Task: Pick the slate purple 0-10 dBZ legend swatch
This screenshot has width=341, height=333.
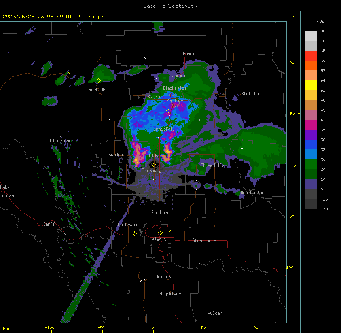Action: coord(311,184)
